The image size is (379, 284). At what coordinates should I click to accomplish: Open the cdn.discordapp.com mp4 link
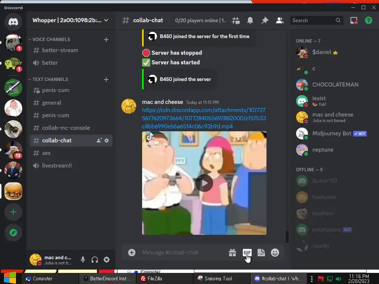point(204,118)
